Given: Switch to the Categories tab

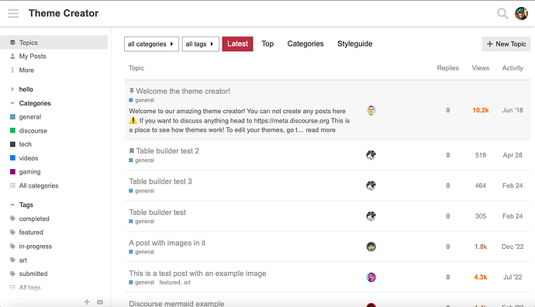Looking at the screenshot, I should (305, 43).
